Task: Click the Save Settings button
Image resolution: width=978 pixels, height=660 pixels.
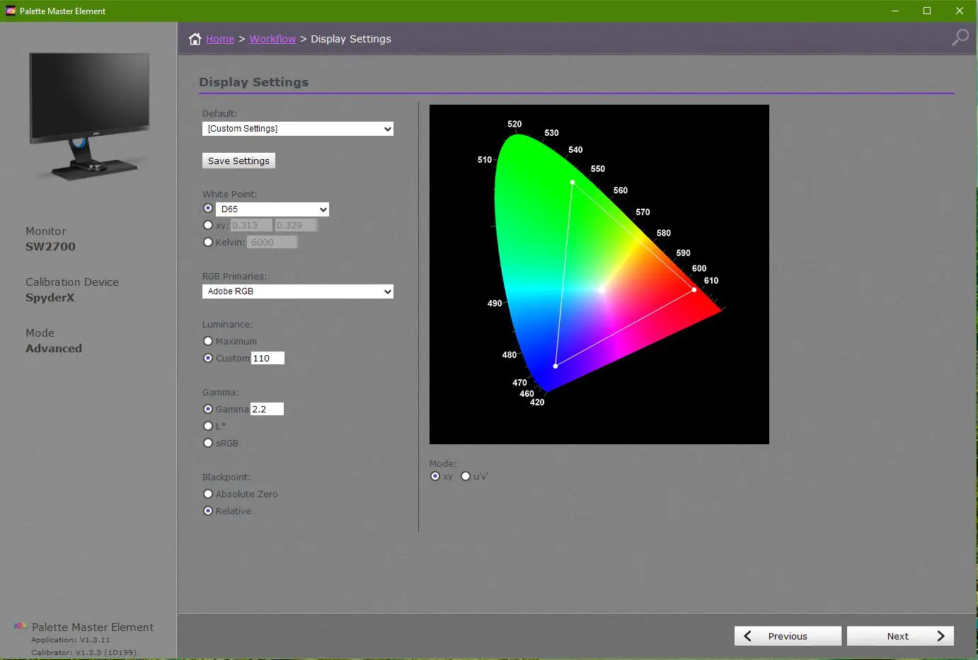Action: click(x=238, y=161)
